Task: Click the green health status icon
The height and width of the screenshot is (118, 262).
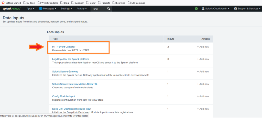Action: point(196,9)
